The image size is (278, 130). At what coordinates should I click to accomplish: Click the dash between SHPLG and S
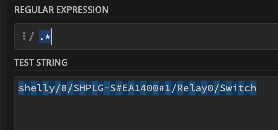point(107,88)
